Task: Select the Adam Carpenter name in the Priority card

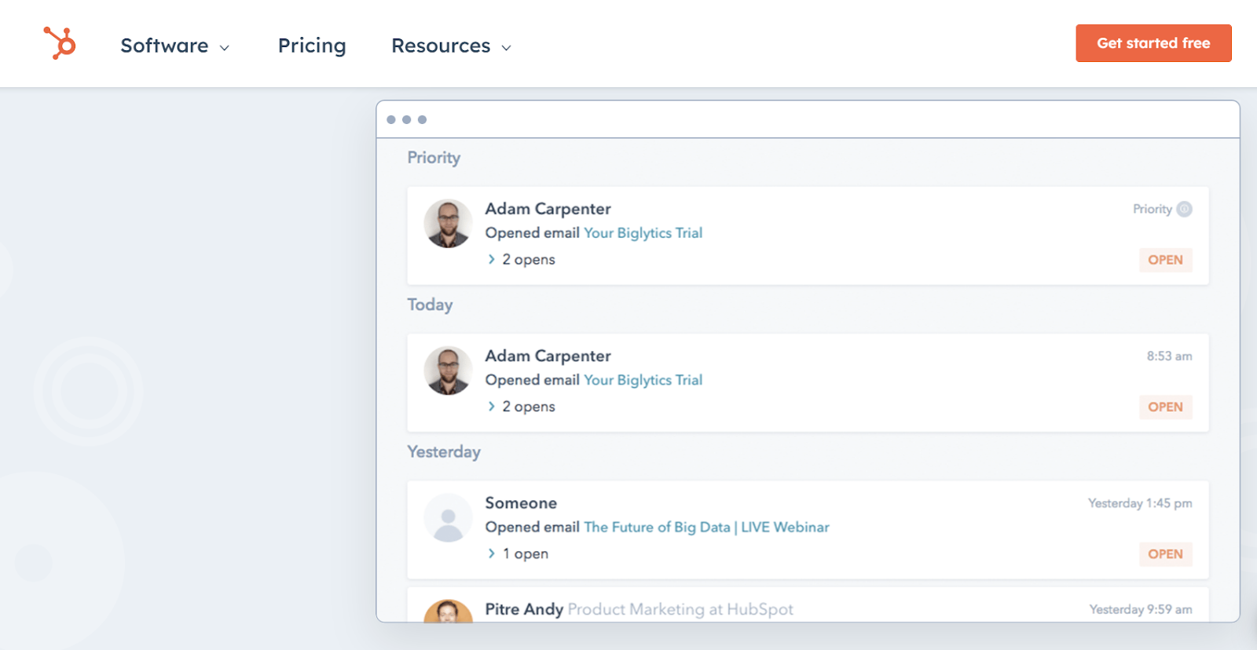Action: click(548, 209)
